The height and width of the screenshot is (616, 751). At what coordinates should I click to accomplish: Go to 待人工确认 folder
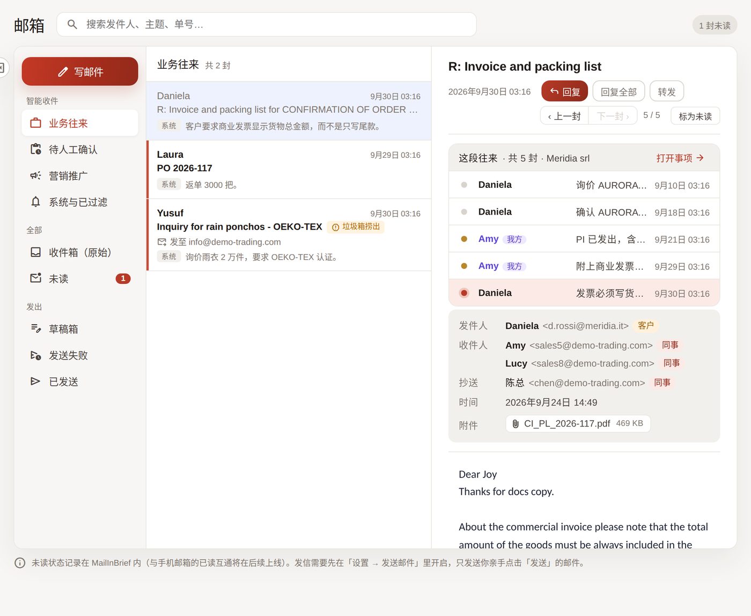[x=80, y=149]
